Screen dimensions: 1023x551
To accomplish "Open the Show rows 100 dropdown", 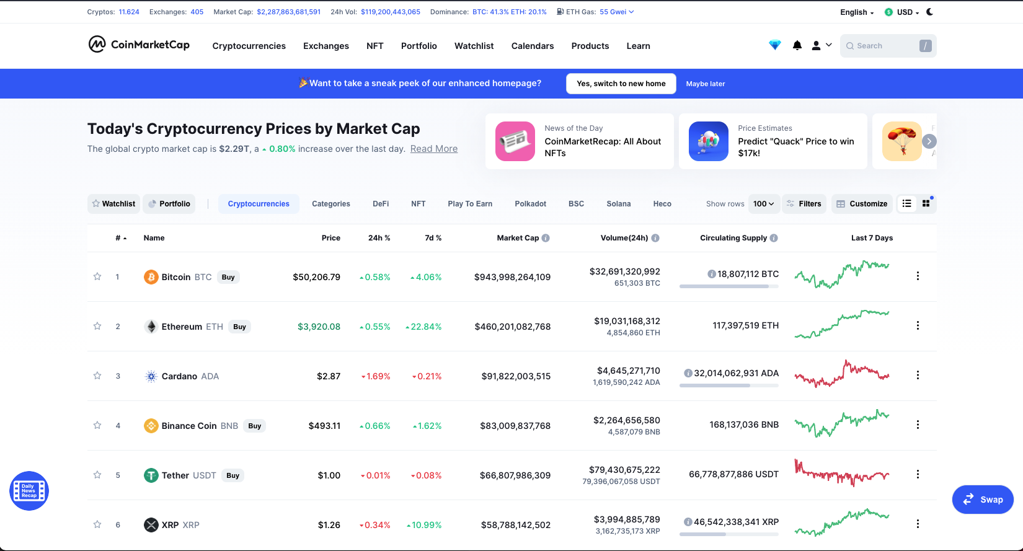I will pos(764,204).
